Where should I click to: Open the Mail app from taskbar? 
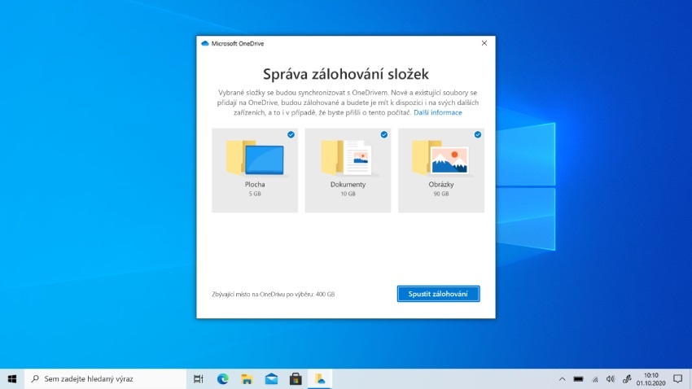(x=271, y=379)
